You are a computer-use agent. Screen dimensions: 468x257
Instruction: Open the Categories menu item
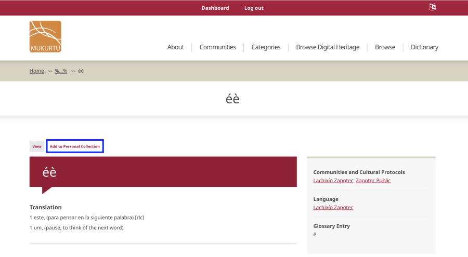[266, 47]
